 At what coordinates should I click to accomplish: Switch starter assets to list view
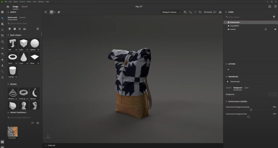pos(38,29)
